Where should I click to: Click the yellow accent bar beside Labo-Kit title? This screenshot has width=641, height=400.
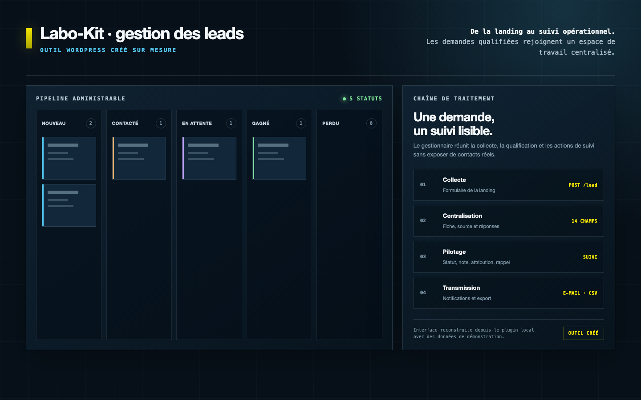click(29, 38)
